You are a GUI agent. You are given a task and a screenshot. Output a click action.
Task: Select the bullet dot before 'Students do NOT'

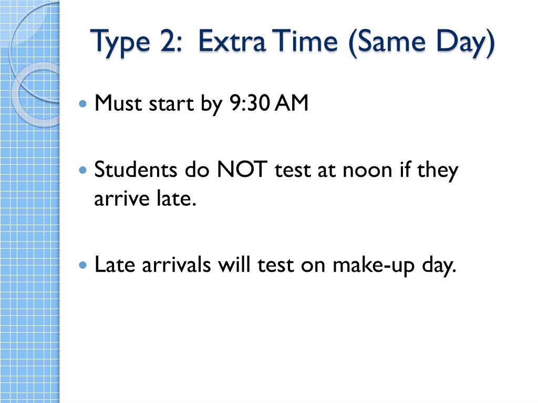coord(83,169)
